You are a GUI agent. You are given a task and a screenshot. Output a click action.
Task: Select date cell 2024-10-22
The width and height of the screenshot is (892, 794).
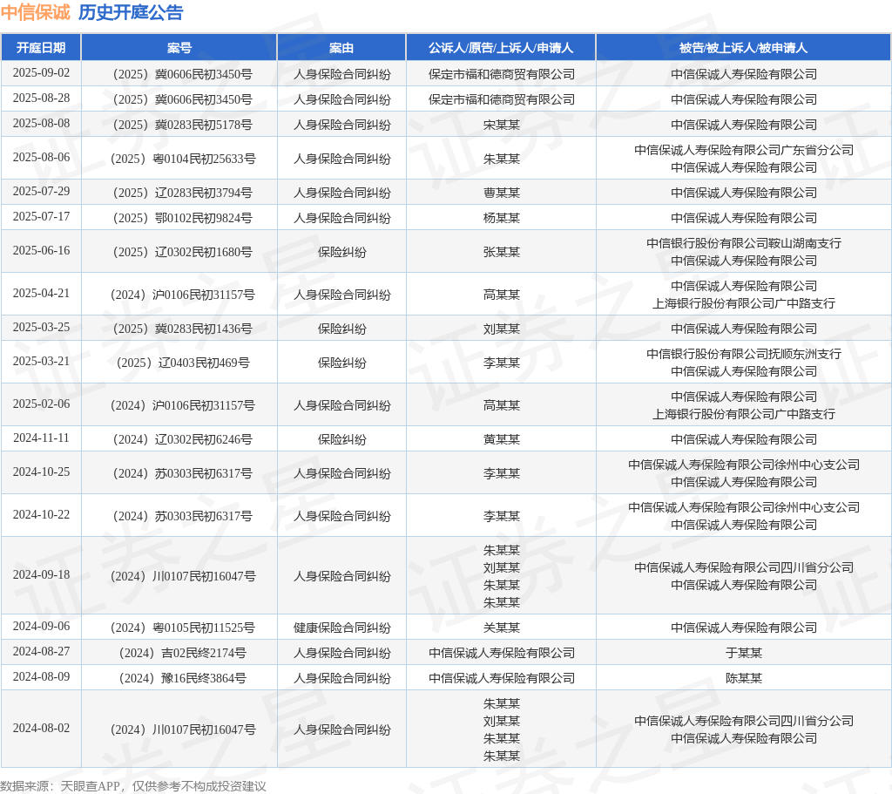click(x=41, y=514)
